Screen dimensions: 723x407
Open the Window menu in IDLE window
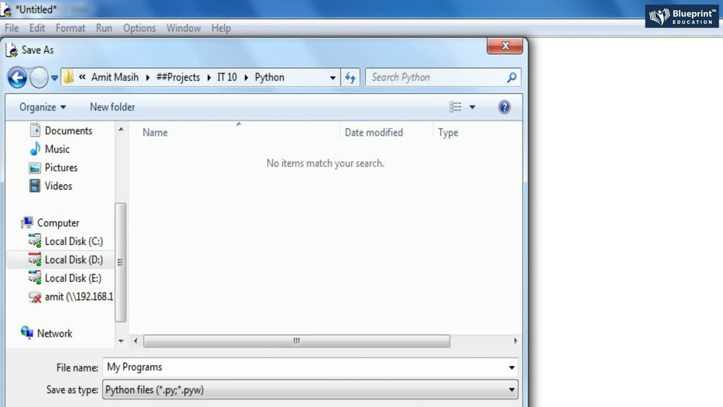184,28
